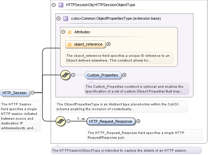Select the Custom_Properties element box
The height and width of the screenshot is (155, 208).
tap(102, 75)
